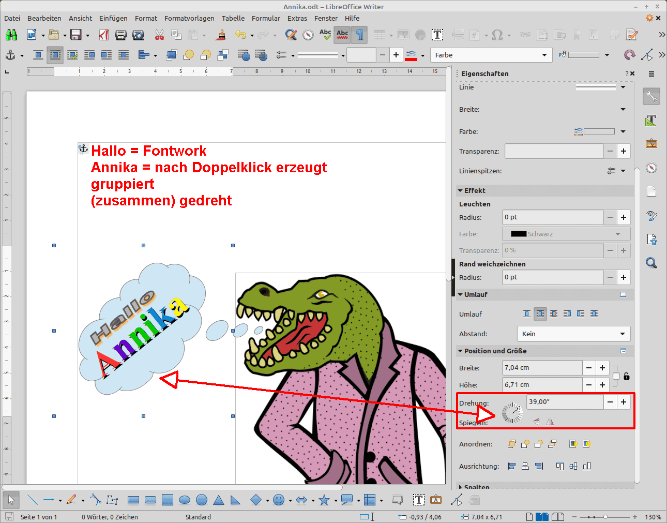Click the Print icon
Image resolution: width=667 pixels, height=523 pixels.
click(121, 35)
